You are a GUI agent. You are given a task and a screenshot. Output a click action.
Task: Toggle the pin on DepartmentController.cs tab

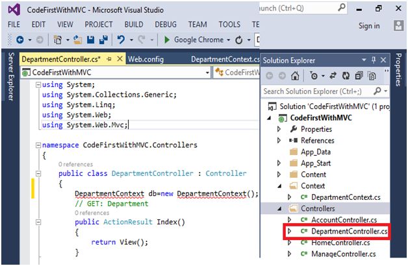(x=110, y=59)
